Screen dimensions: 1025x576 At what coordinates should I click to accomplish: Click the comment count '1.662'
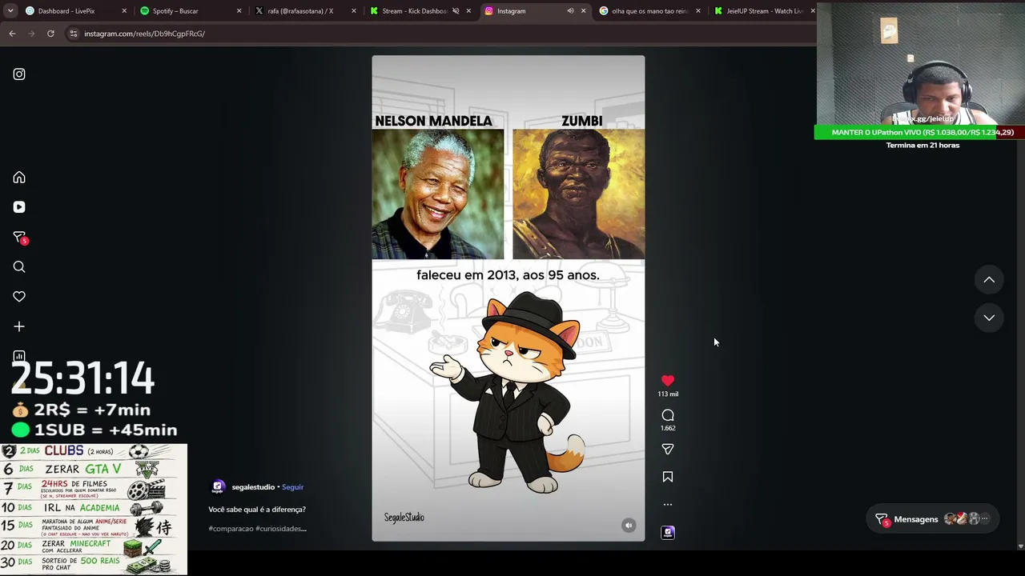668,428
